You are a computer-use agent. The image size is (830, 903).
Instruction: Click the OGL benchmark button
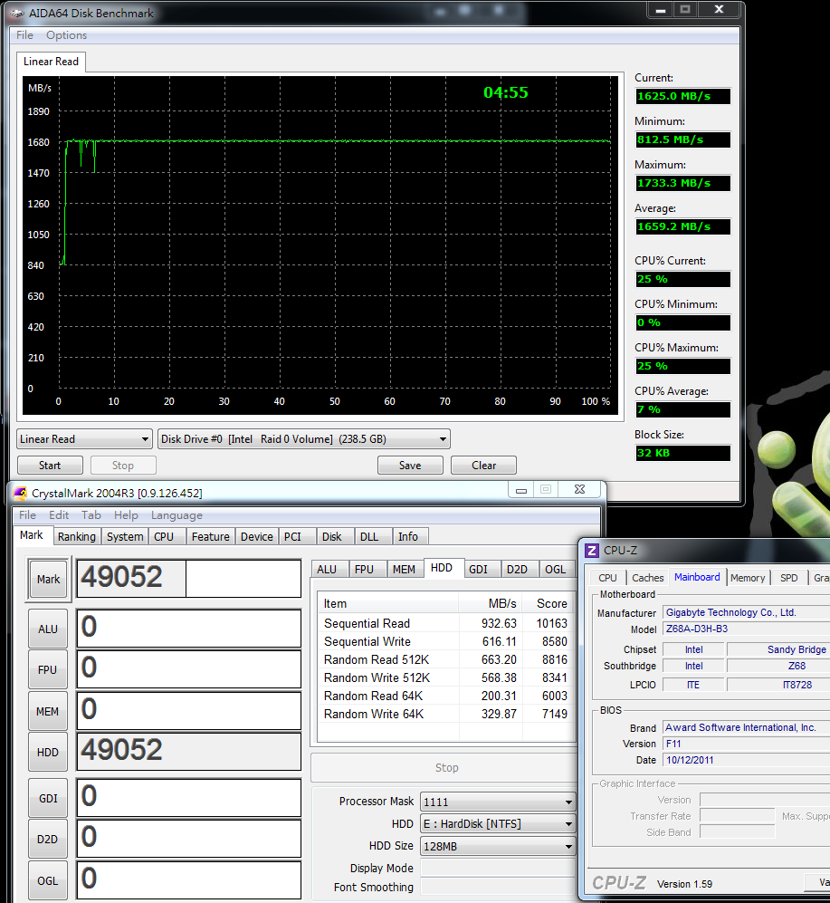(48, 880)
